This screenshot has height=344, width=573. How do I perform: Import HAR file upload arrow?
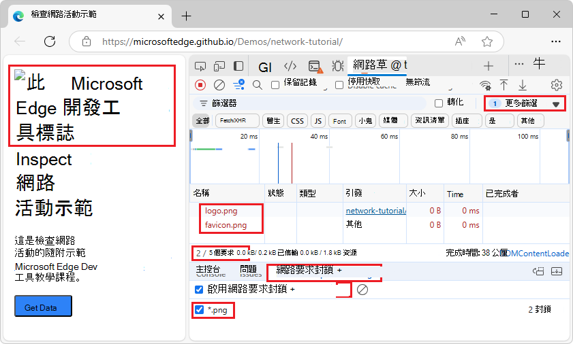(x=504, y=85)
